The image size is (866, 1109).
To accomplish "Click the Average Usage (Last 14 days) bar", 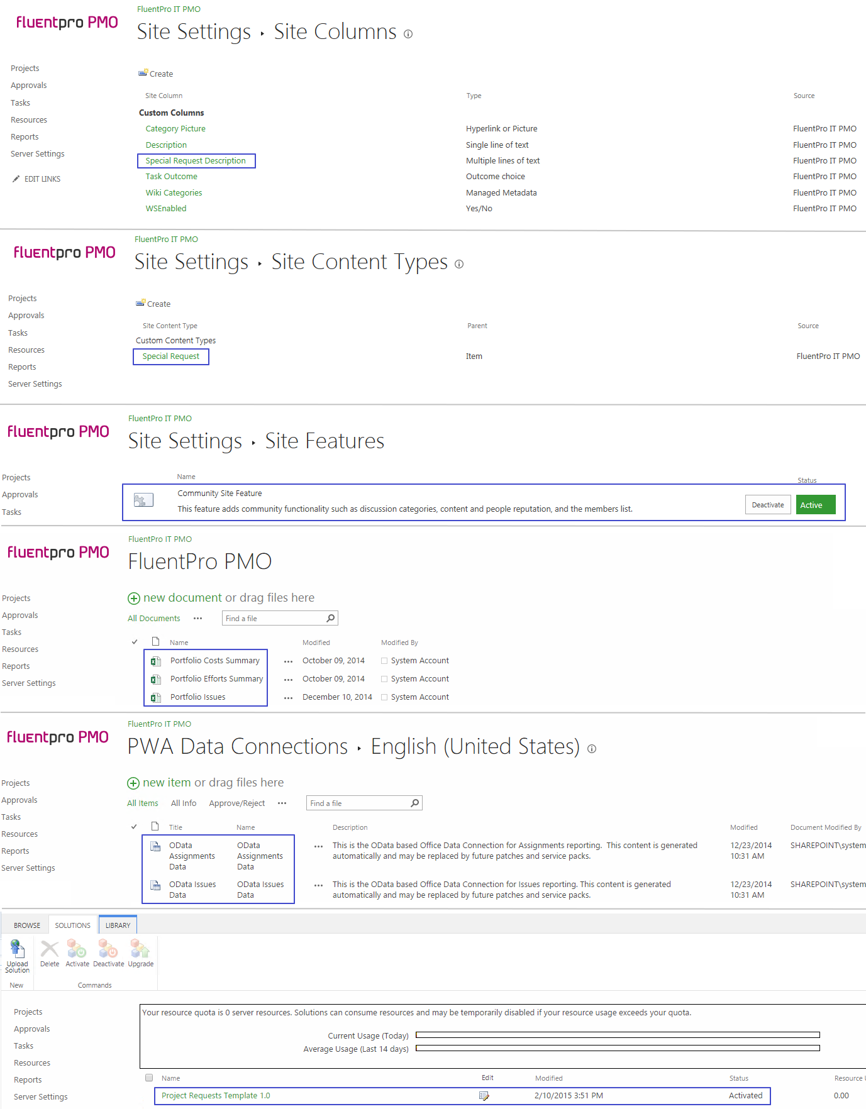I will coord(618,1048).
